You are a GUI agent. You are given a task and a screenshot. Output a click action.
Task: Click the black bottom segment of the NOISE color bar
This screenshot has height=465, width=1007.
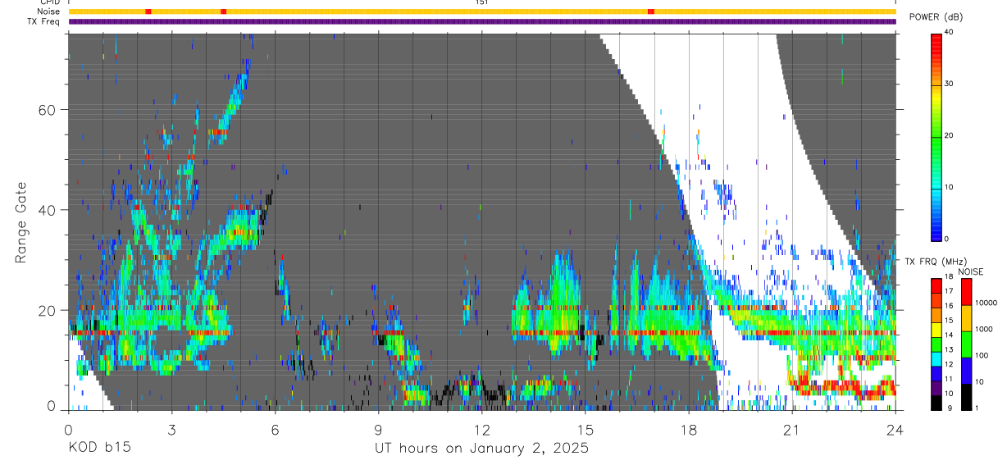pos(967,397)
